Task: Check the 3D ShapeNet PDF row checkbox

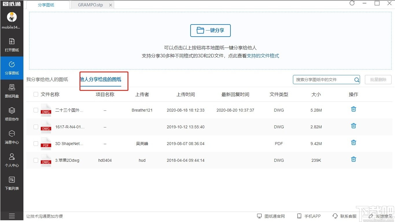Action: point(36,143)
